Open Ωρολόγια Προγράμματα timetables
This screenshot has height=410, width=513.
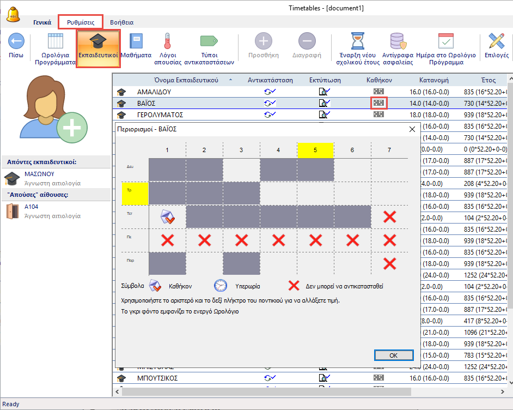coord(56,49)
